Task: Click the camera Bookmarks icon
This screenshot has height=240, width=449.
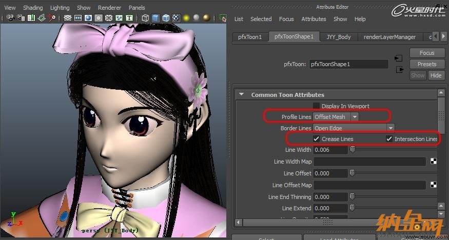Action: 31,18
